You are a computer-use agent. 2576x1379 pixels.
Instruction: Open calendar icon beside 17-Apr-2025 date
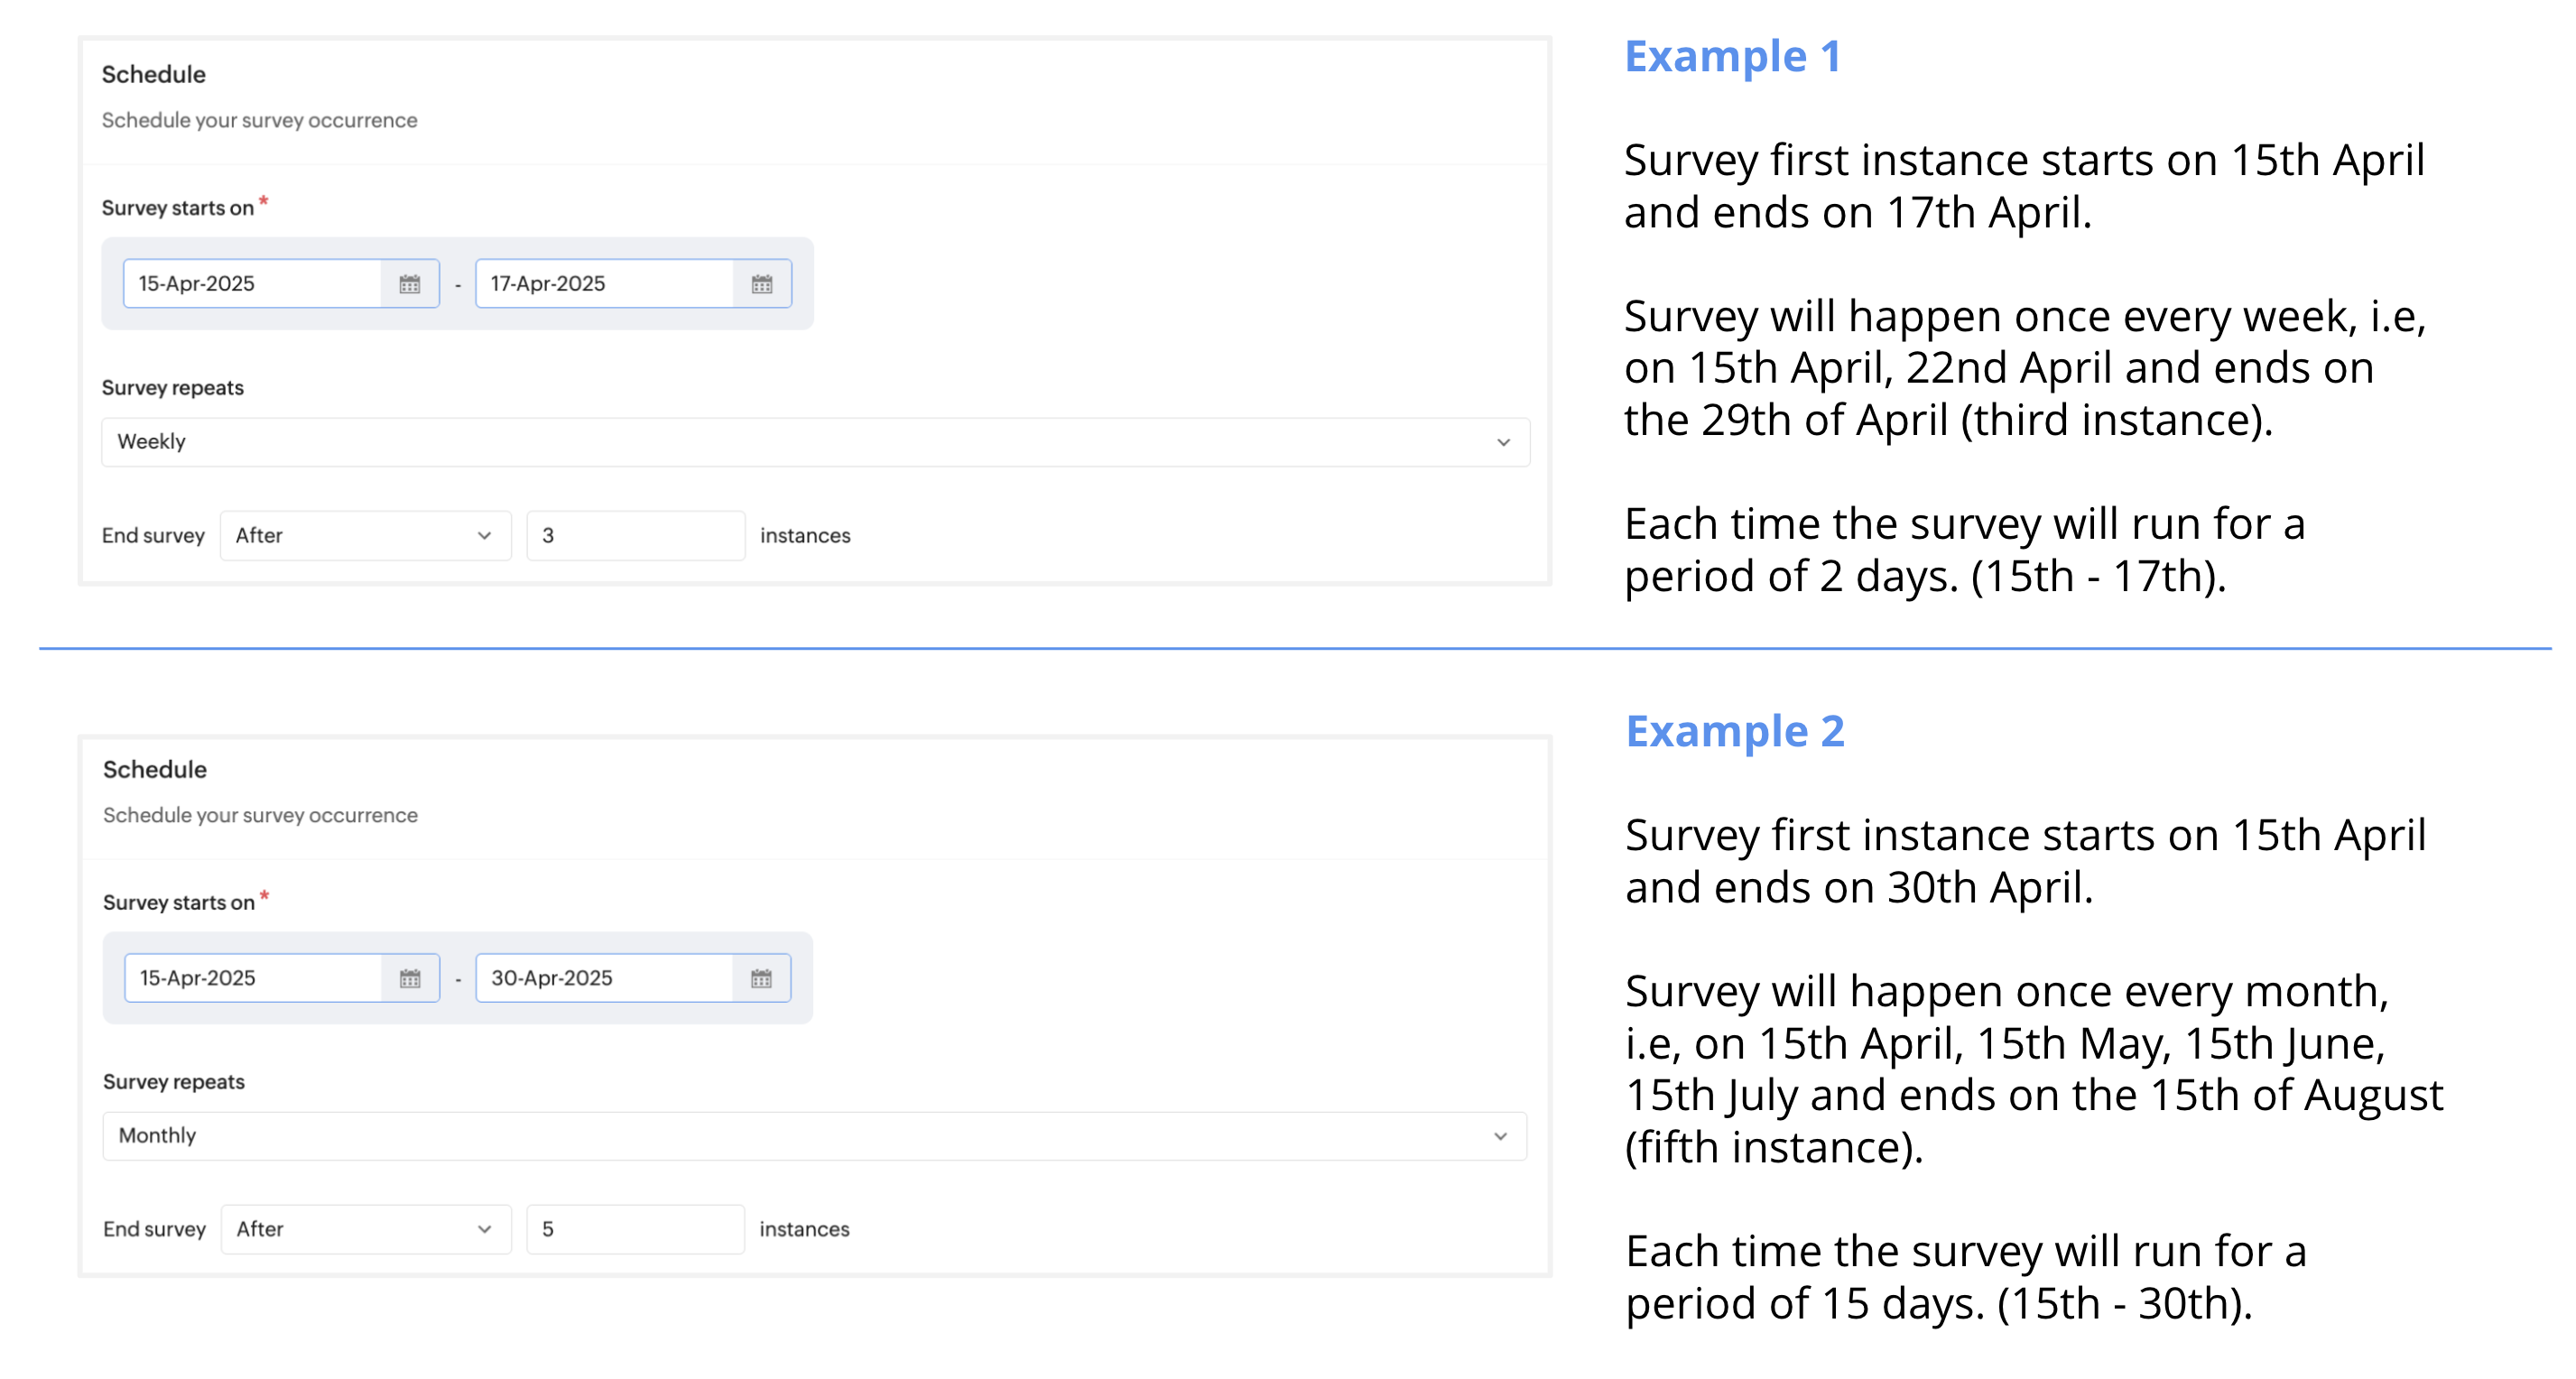coord(762,284)
